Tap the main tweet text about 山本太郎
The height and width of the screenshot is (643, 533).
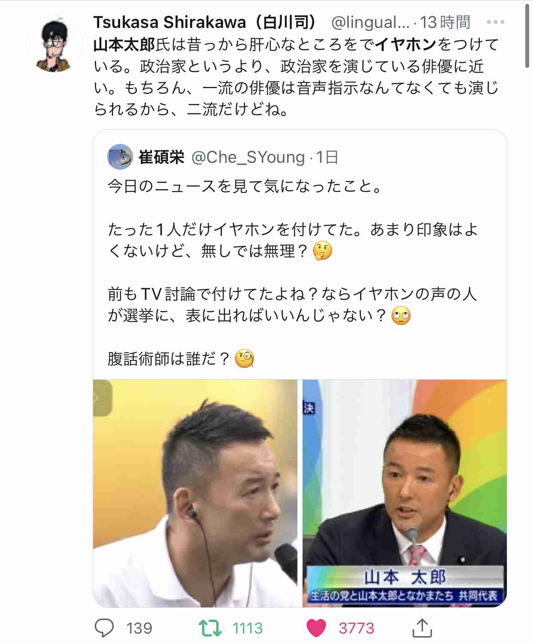point(297,77)
